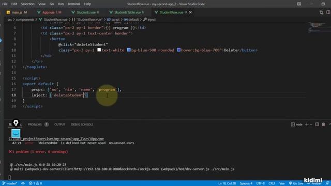331x186 pixels.
Task: Open the Selection menu
Action: 27,4
